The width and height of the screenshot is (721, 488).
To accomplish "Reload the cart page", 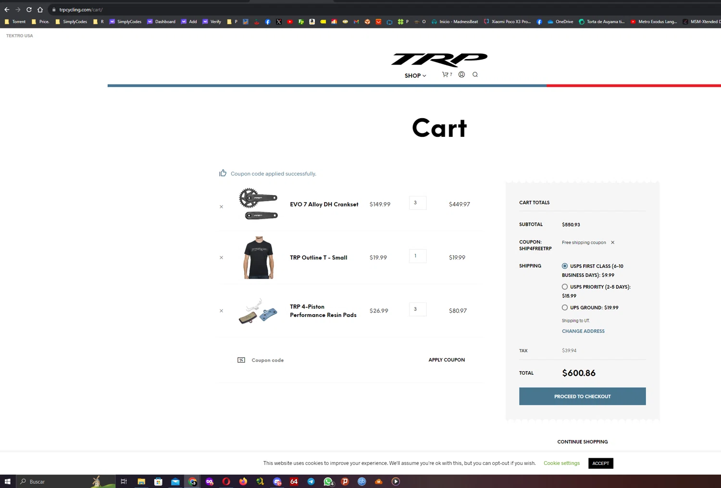I will point(29,10).
